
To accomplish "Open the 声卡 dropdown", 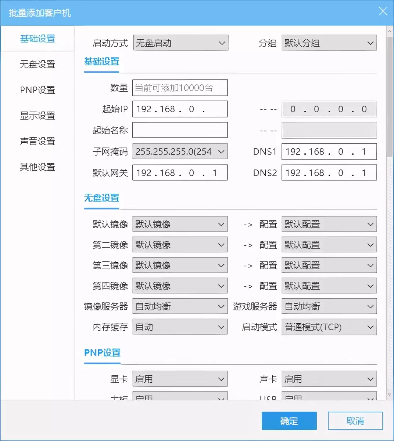I will pos(329,379).
